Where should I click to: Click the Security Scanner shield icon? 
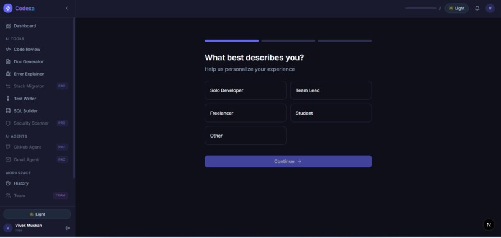click(8, 123)
